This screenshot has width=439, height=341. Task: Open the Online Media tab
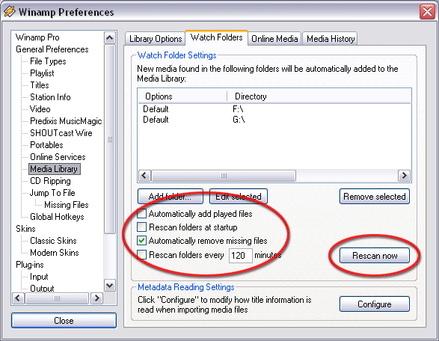coord(274,39)
